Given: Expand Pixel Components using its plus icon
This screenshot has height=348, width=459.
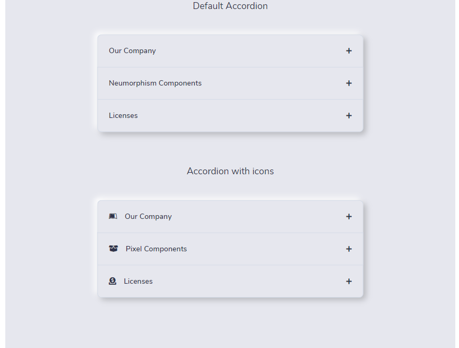Looking at the screenshot, I should pyautogui.click(x=349, y=249).
